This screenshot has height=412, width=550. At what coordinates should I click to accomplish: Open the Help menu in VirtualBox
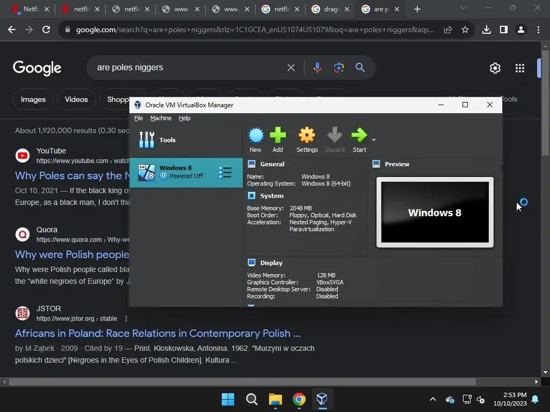tap(185, 118)
